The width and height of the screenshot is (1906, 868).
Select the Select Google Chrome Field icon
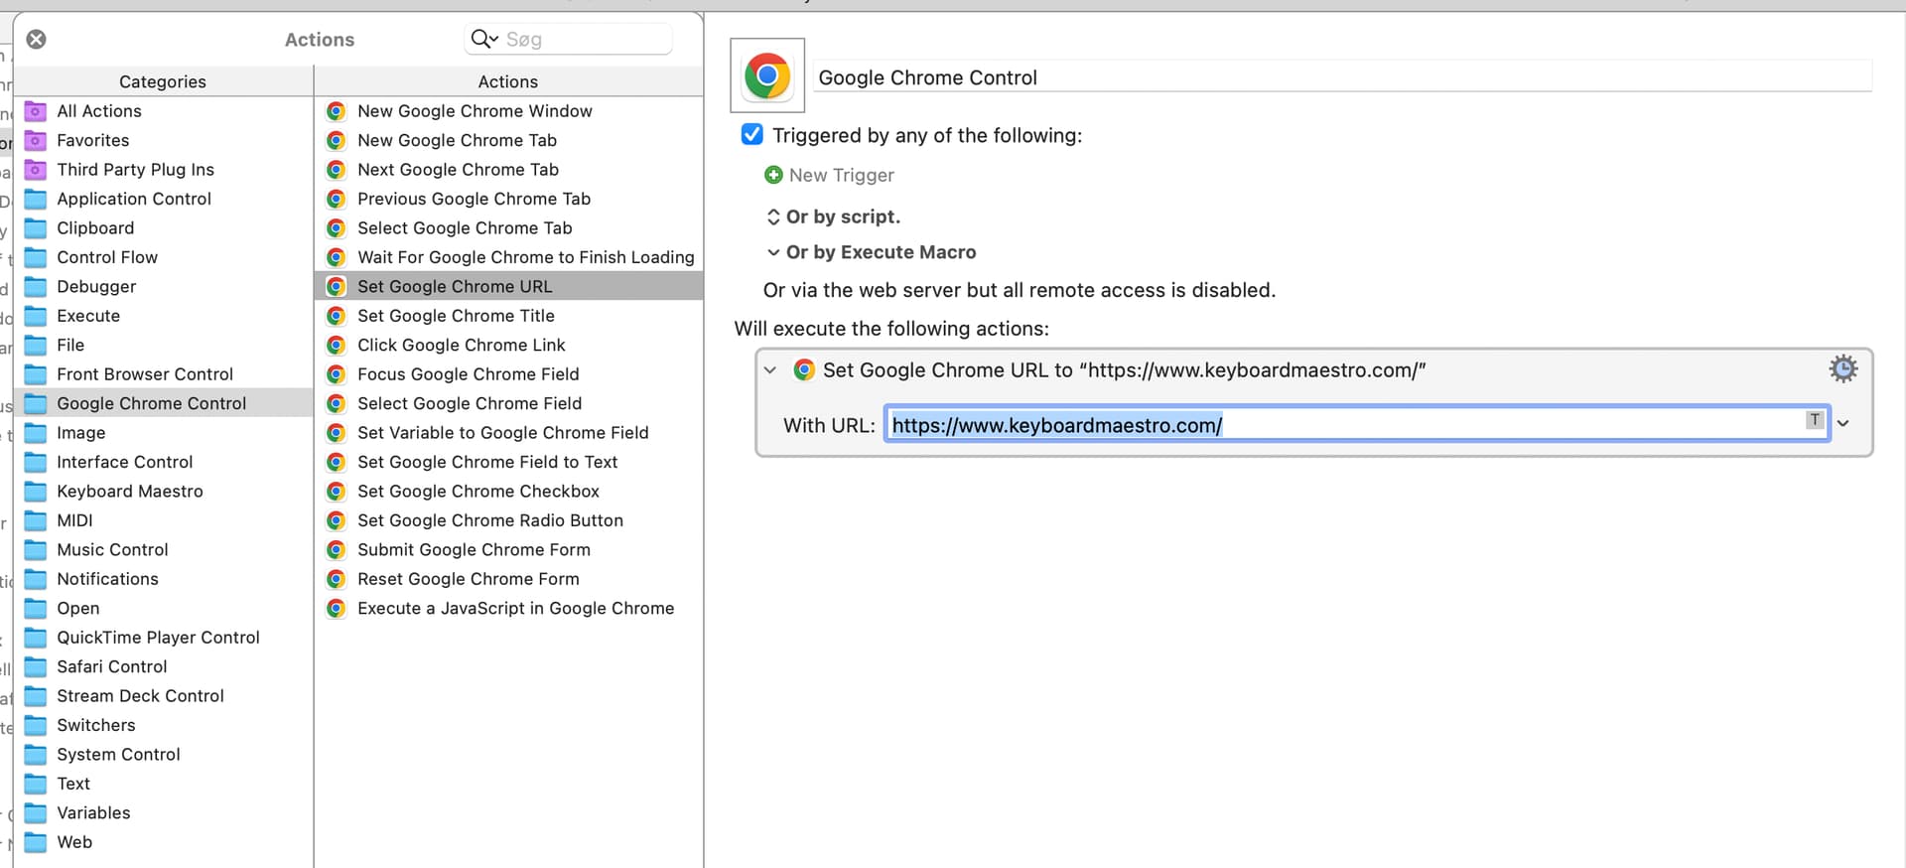click(x=337, y=403)
